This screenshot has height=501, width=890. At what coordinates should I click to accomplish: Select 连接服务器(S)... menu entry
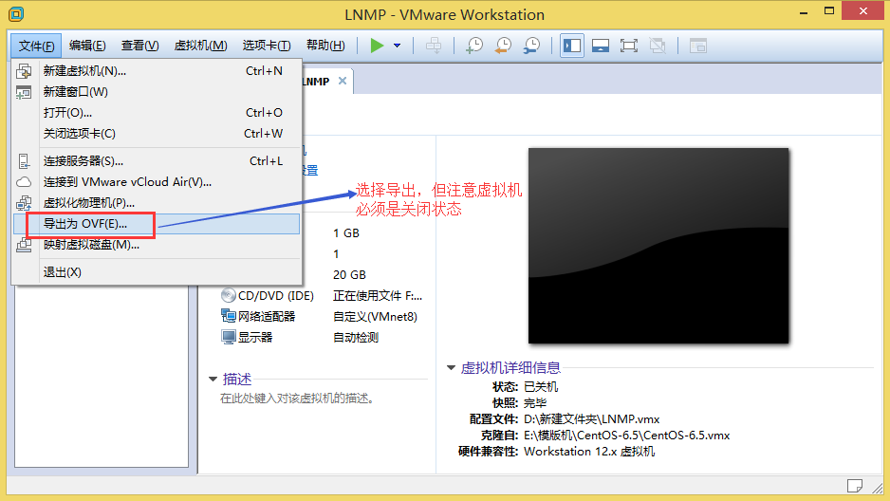tap(157, 161)
